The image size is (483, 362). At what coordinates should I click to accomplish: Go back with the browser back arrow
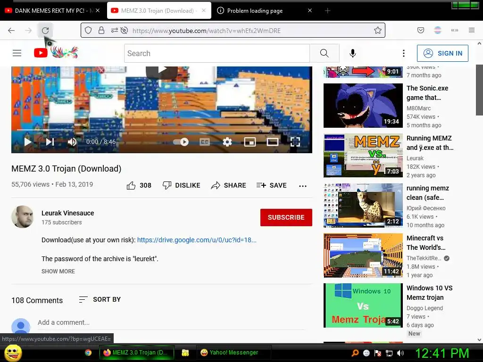[x=11, y=31]
